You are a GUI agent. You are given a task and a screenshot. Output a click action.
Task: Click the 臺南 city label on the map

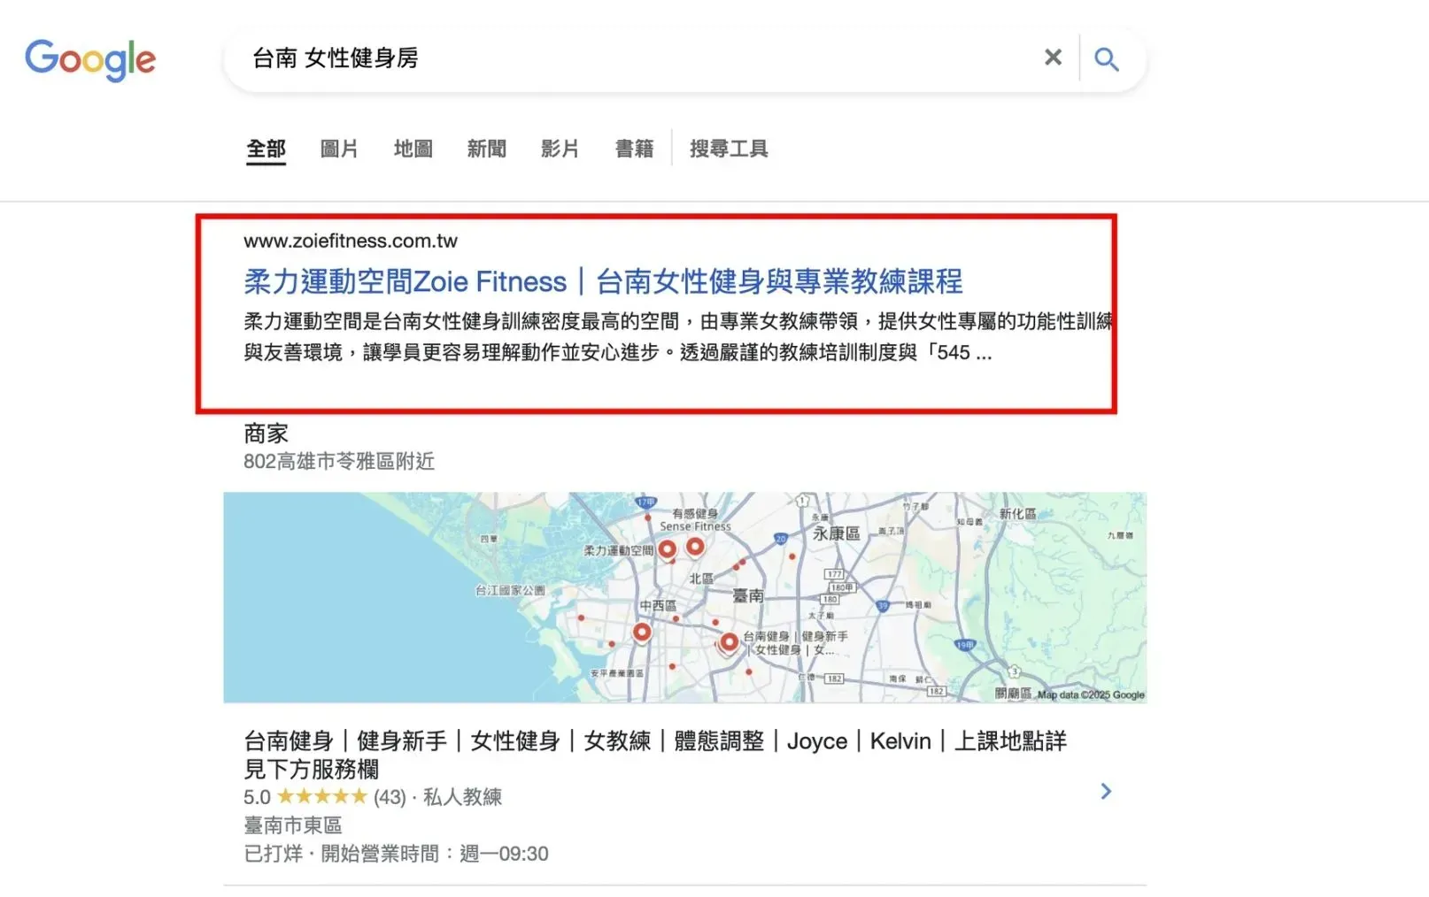click(748, 596)
